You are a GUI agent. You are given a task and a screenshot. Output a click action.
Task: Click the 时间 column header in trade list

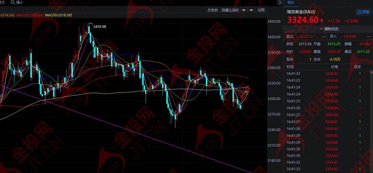(290, 67)
